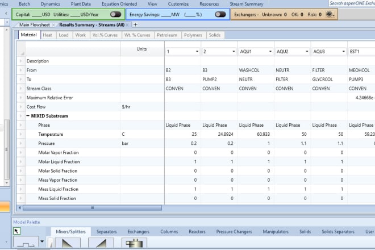Show Reactors in Model Palette
Viewport: 375px width, 250px height.
197,232
